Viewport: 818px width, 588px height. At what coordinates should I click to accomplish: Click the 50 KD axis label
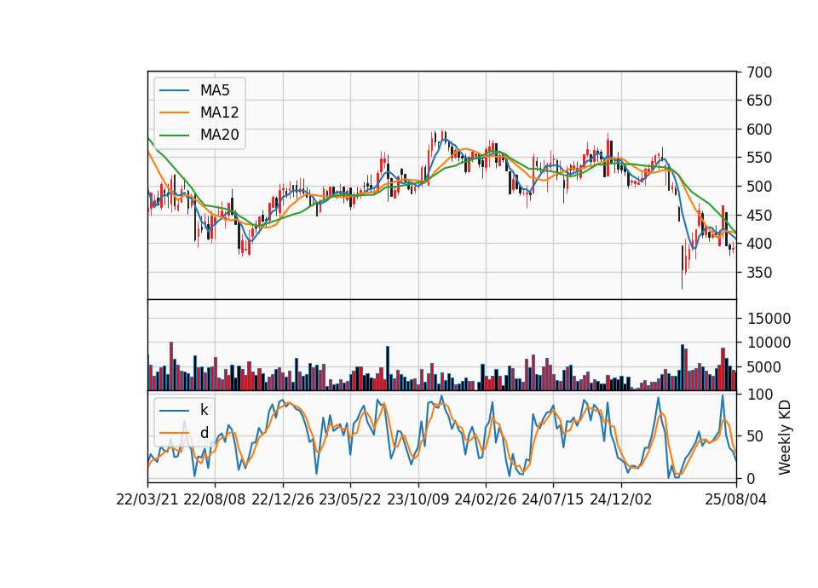click(755, 436)
